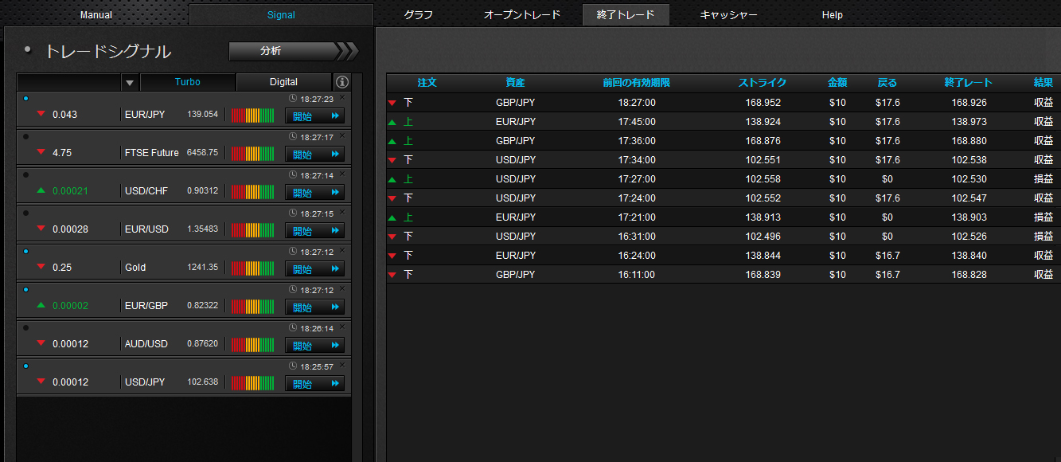Start the Gold signal trade
1061x462 pixels.
coord(315,268)
